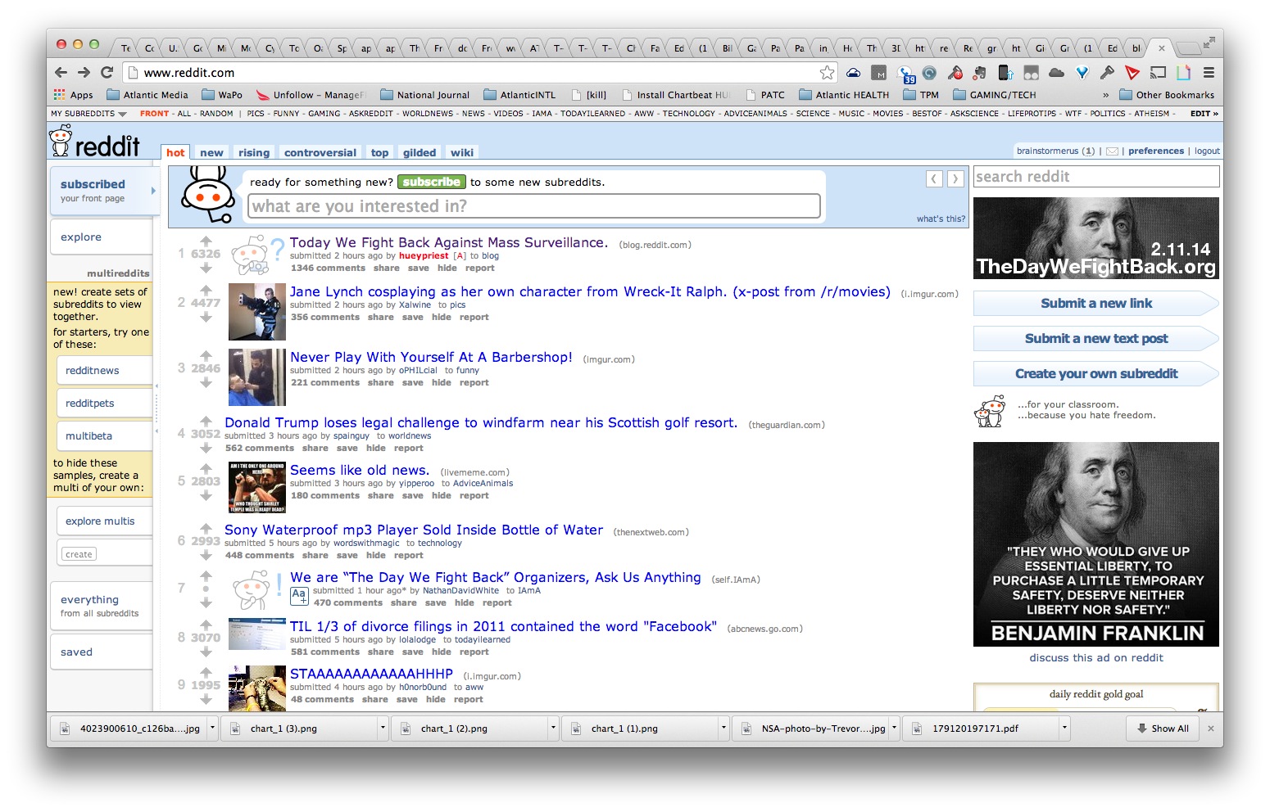Open TheDayWeFightBack.org banner image
Viewport: 1270px width, 812px height.
point(1096,238)
